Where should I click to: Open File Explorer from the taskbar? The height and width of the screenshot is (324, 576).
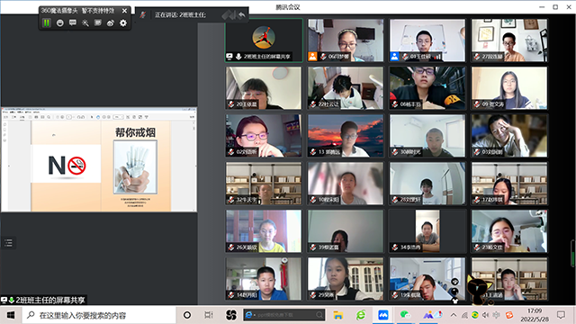338,315
